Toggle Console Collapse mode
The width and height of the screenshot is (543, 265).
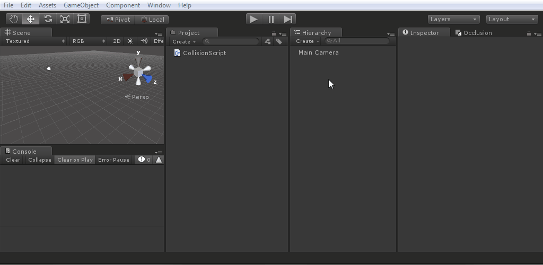(40, 160)
